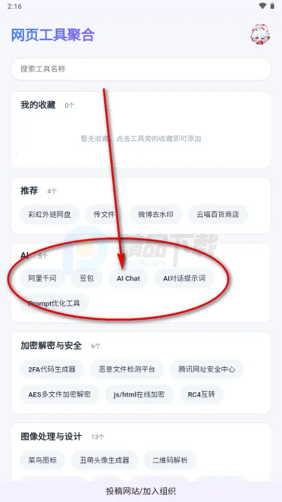Viewport: 282px width, 502px height.
Task: Open AI对话提示词 tool
Action: [x=184, y=278]
